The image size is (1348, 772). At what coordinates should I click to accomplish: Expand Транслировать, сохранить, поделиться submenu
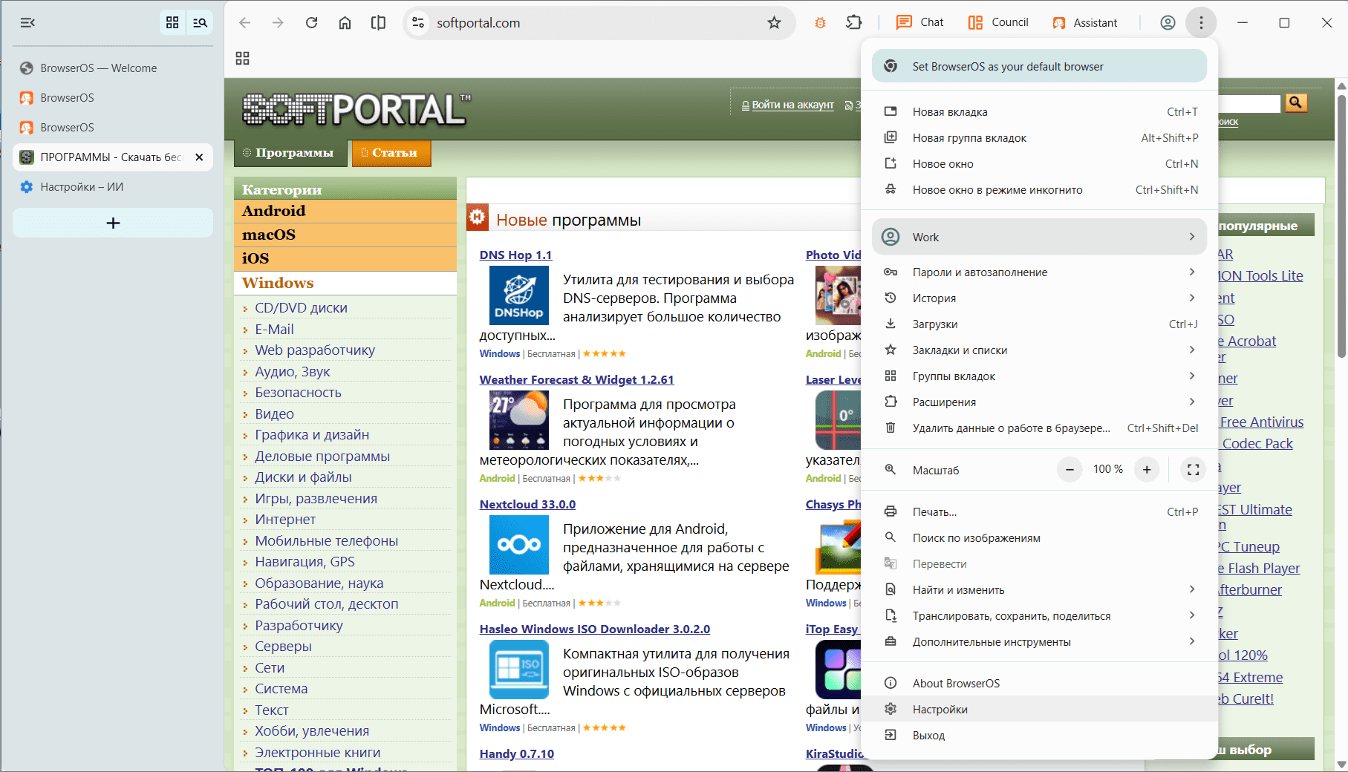coord(1039,616)
